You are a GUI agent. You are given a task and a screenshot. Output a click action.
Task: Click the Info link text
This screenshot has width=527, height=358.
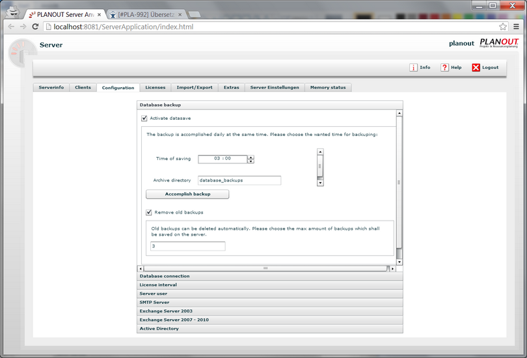[425, 68]
